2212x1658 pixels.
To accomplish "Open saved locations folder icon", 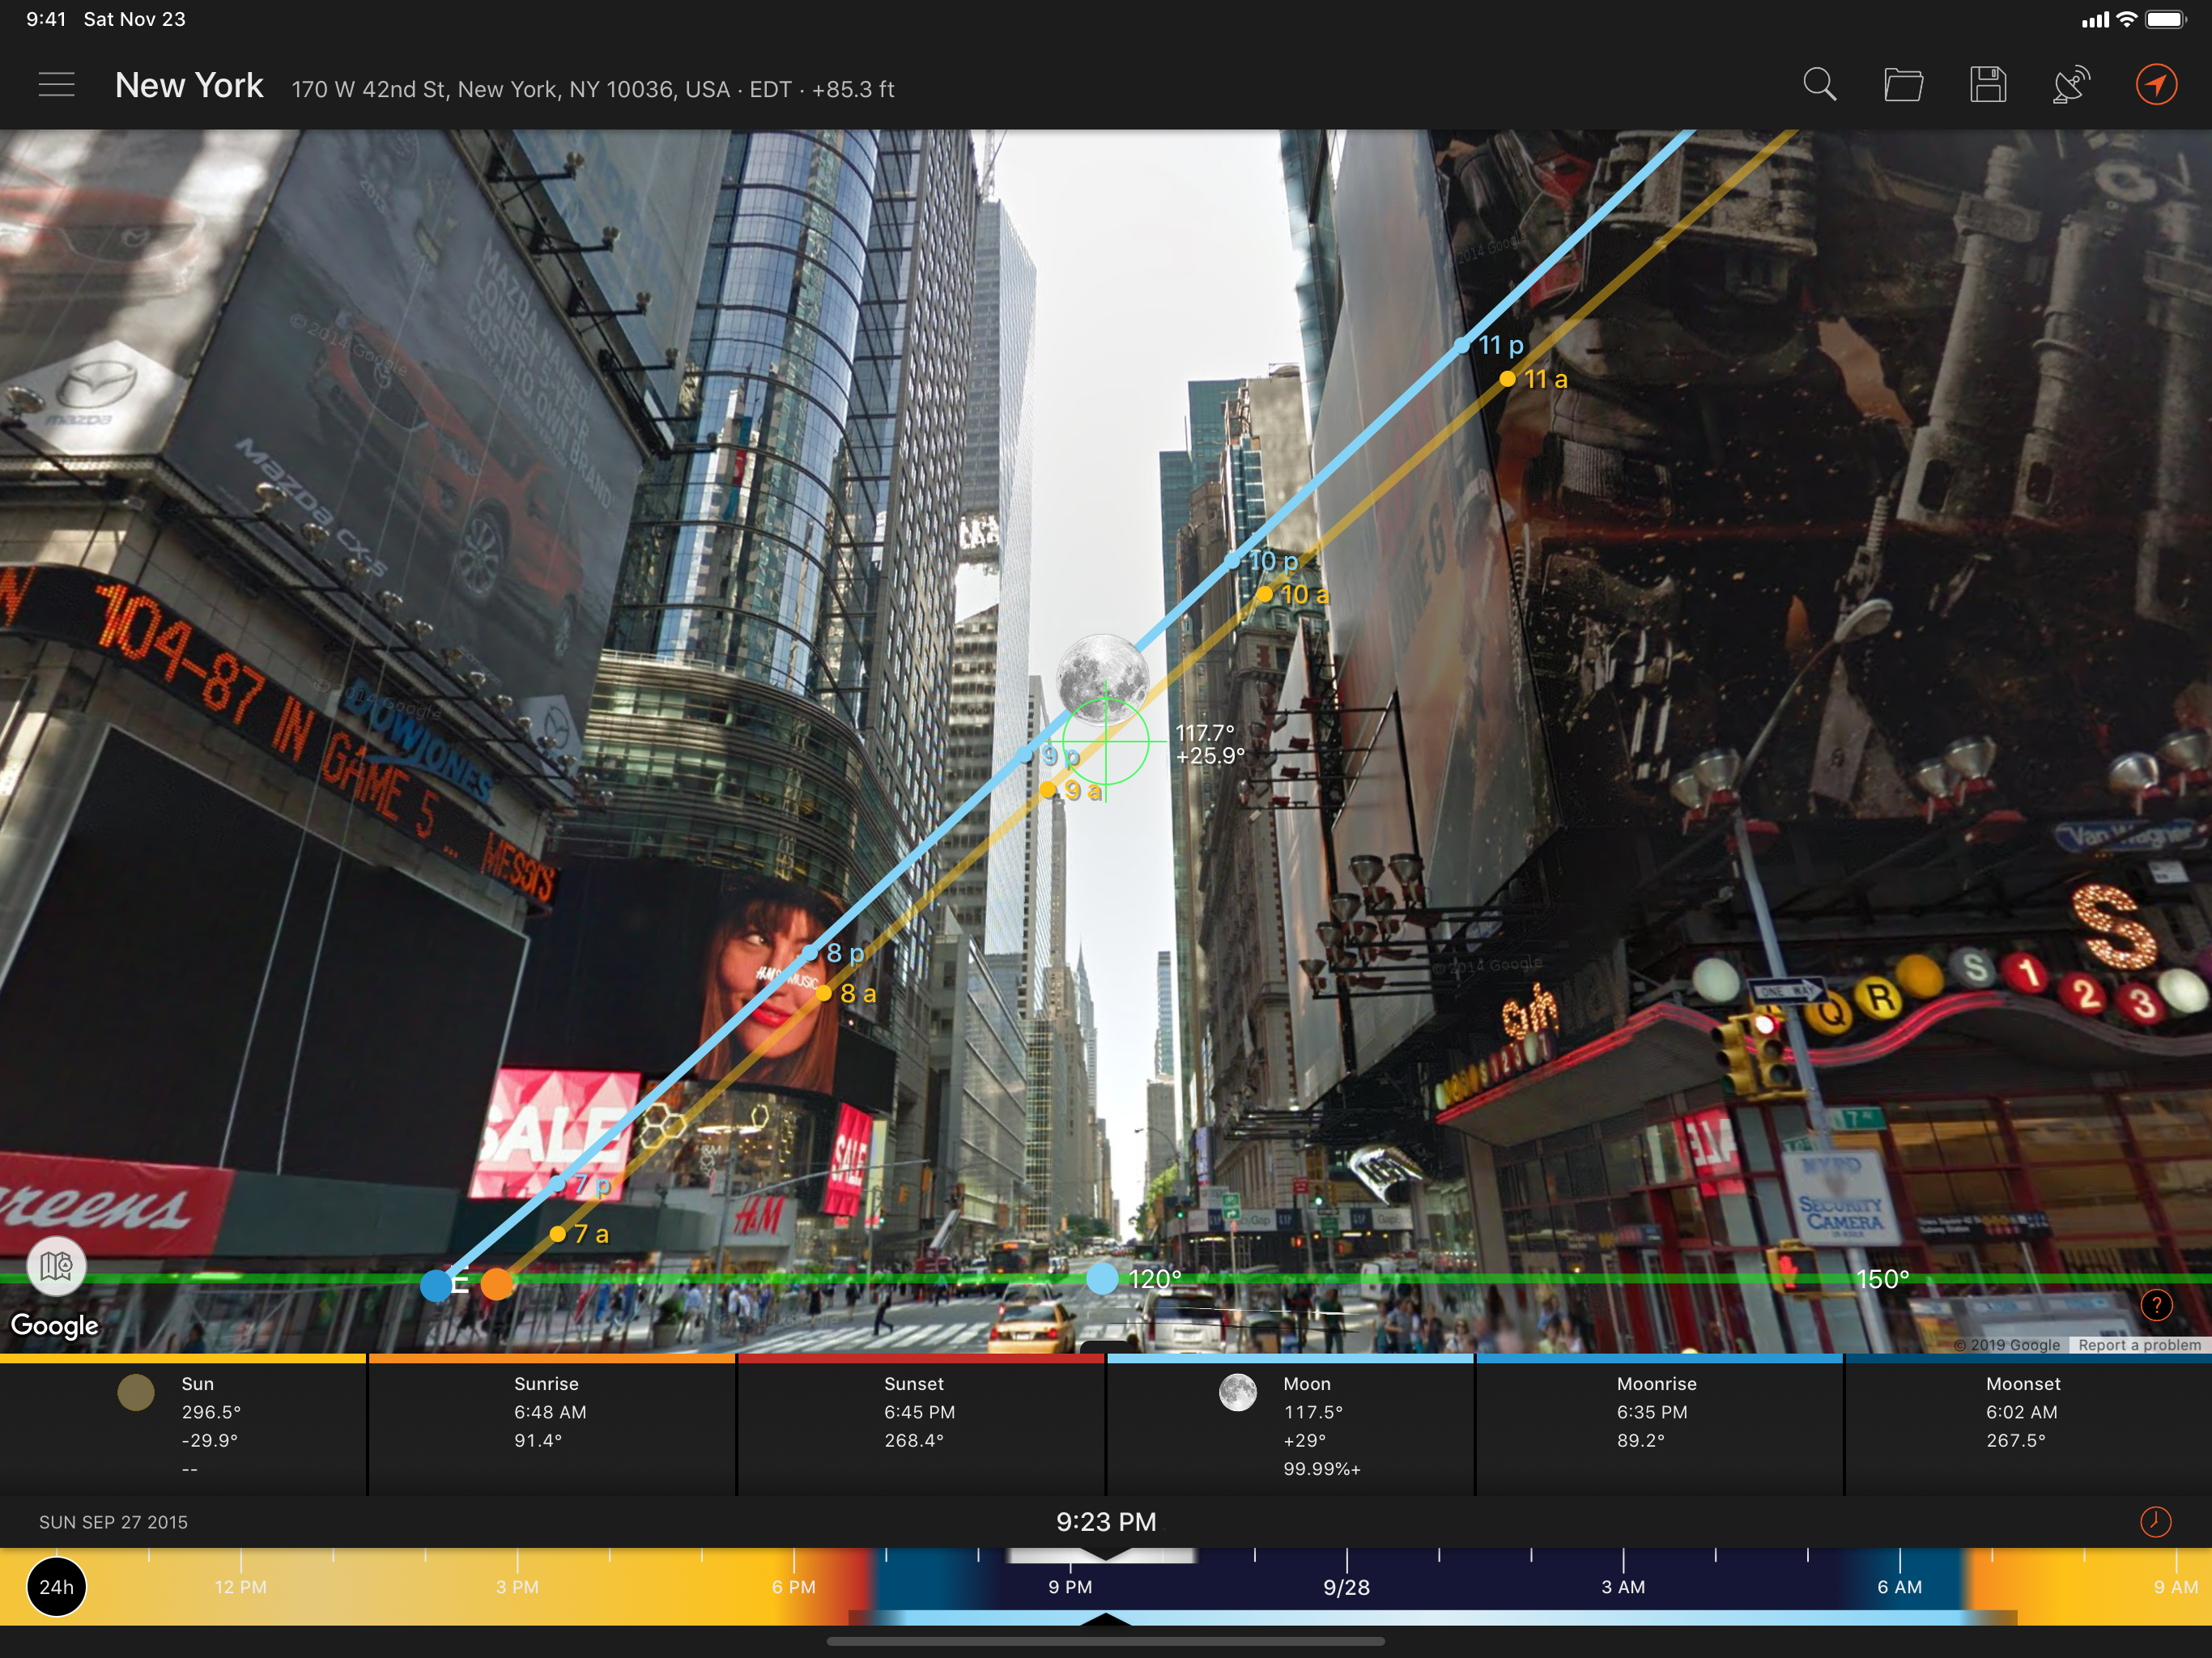I will (x=1903, y=85).
